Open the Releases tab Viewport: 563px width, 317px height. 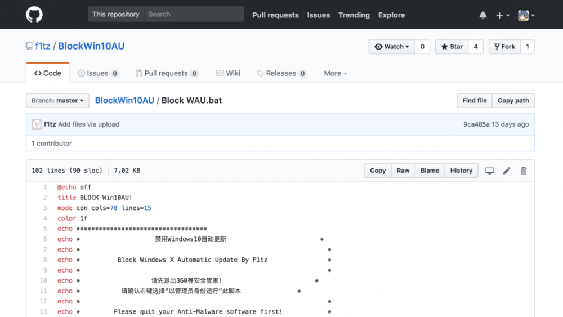click(282, 73)
